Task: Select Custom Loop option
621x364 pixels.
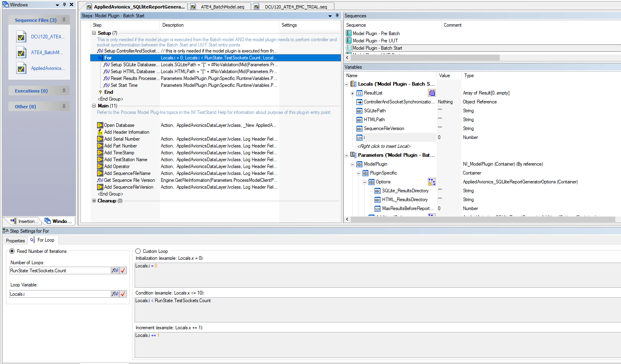Action: (x=138, y=251)
